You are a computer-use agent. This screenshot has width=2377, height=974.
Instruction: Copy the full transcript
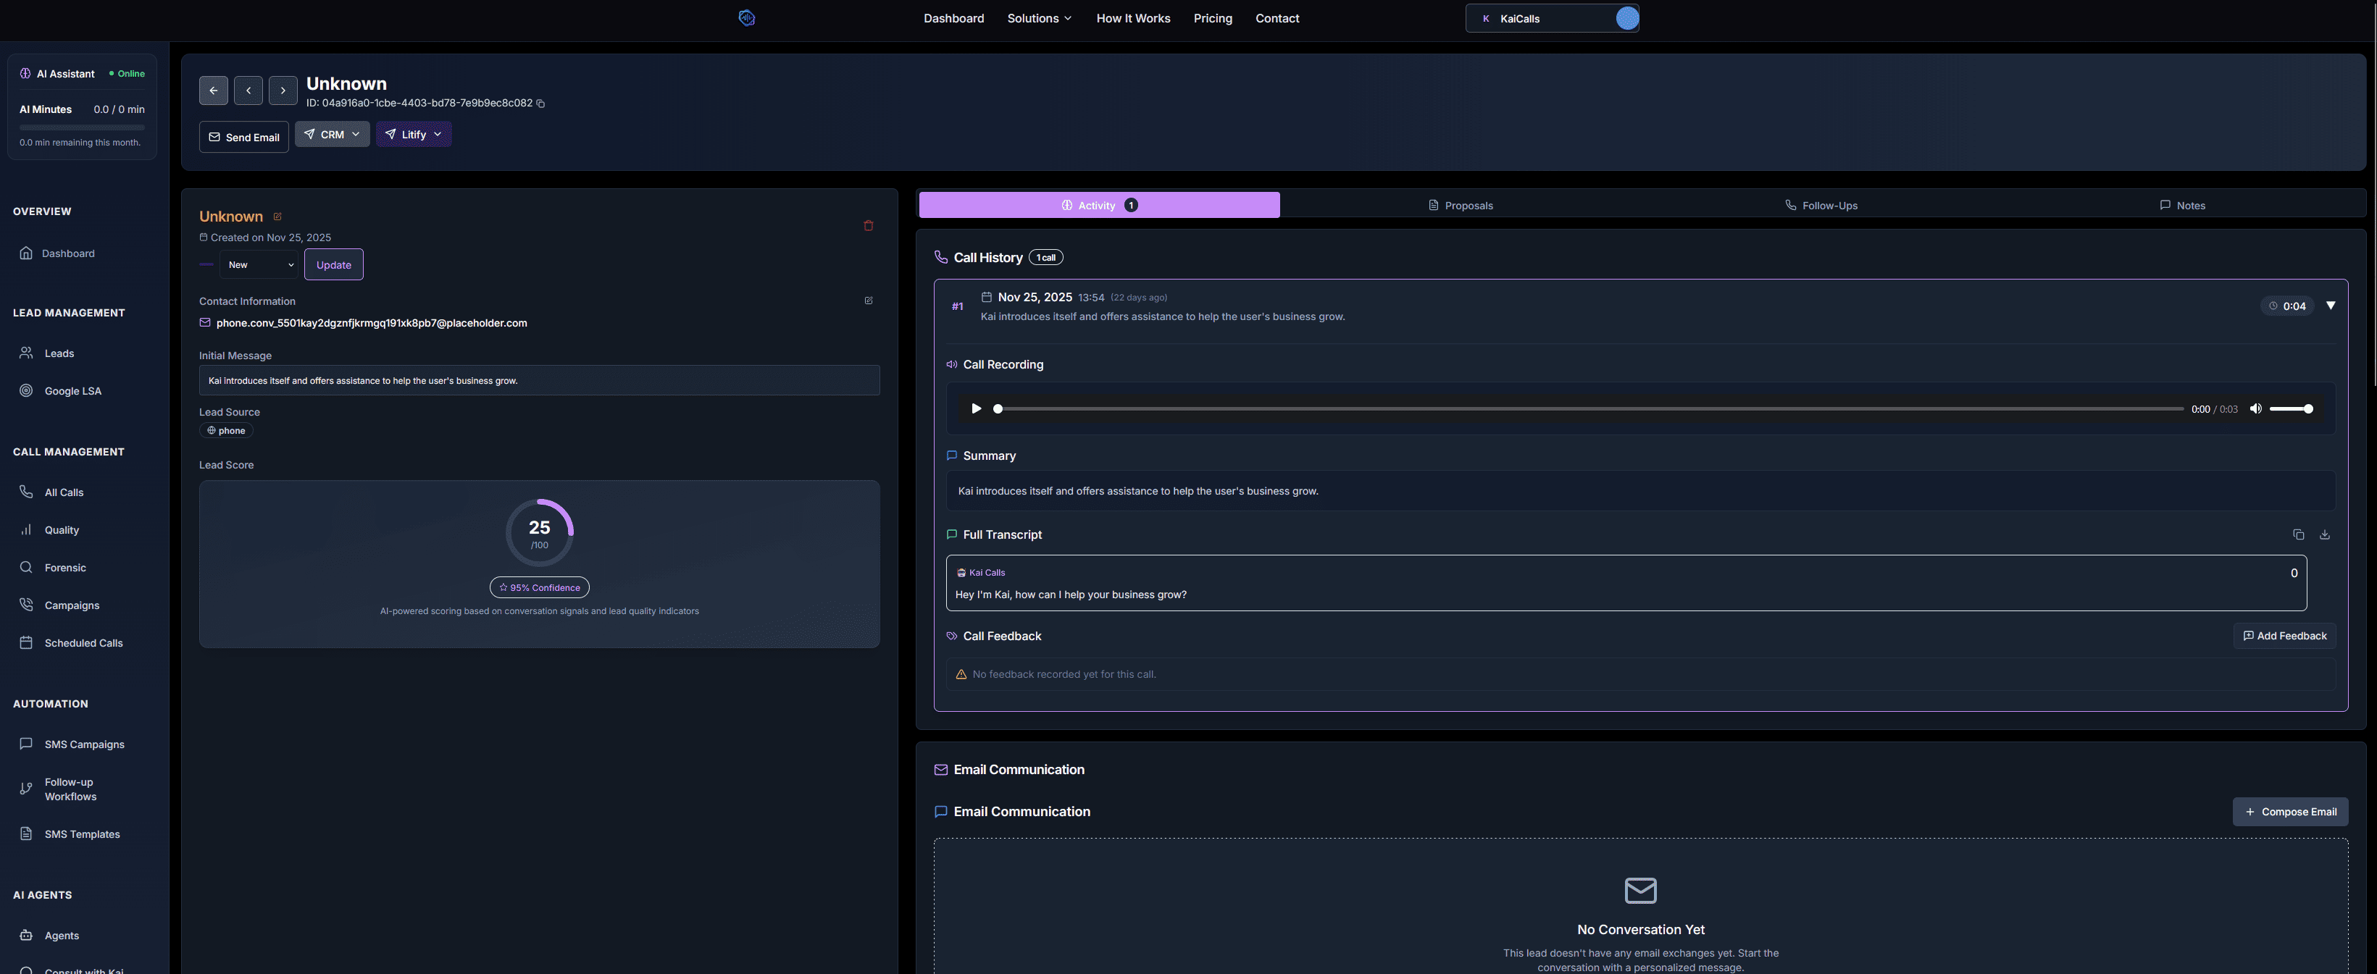2297,535
